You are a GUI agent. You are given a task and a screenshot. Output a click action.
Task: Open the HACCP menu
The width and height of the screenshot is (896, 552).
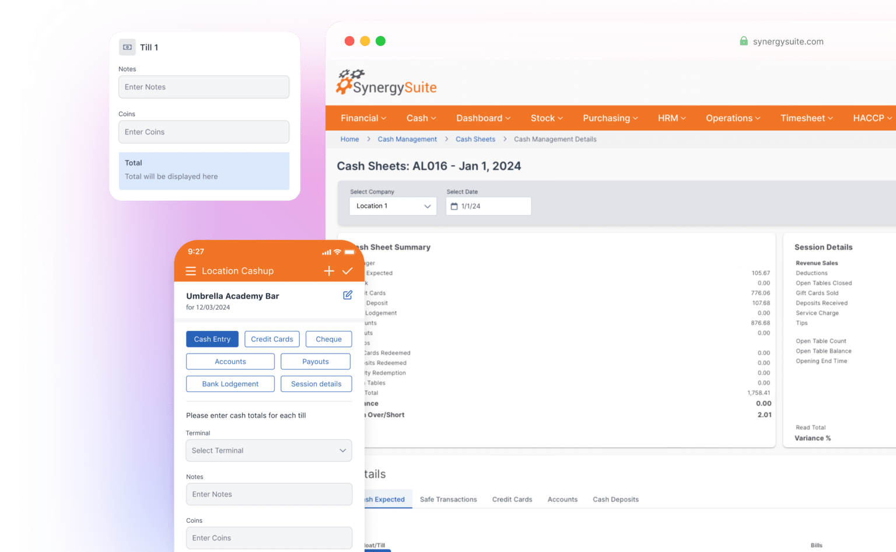point(870,118)
